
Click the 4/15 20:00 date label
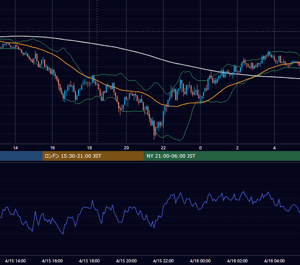pyautogui.click(x=126, y=261)
